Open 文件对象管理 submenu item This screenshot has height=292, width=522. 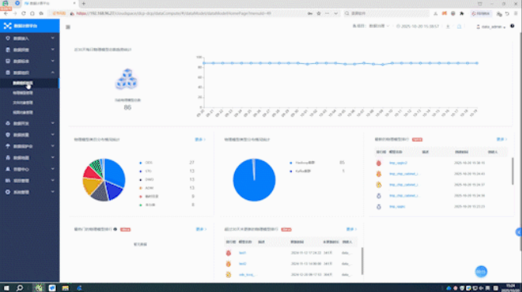[23, 103]
